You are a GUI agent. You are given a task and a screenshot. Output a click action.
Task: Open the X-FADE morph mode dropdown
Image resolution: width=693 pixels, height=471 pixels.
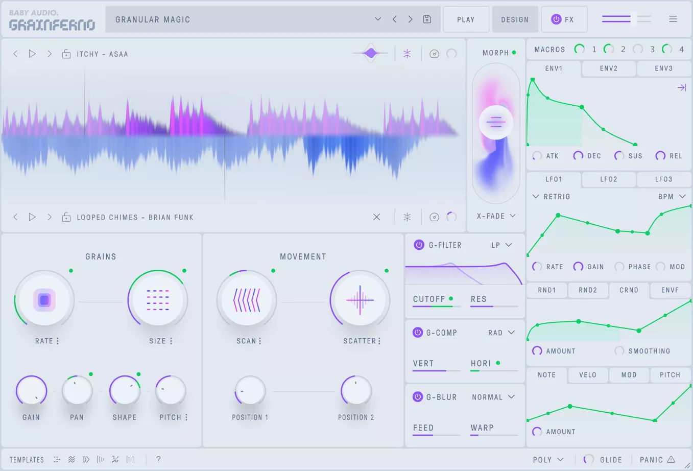(495, 216)
